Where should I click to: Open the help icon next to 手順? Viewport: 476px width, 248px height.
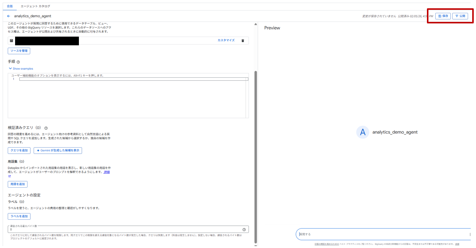tap(18, 62)
